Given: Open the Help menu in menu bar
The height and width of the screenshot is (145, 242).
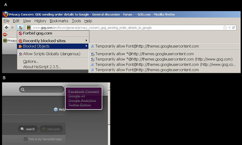Looking at the screenshot, I should click(88, 21).
